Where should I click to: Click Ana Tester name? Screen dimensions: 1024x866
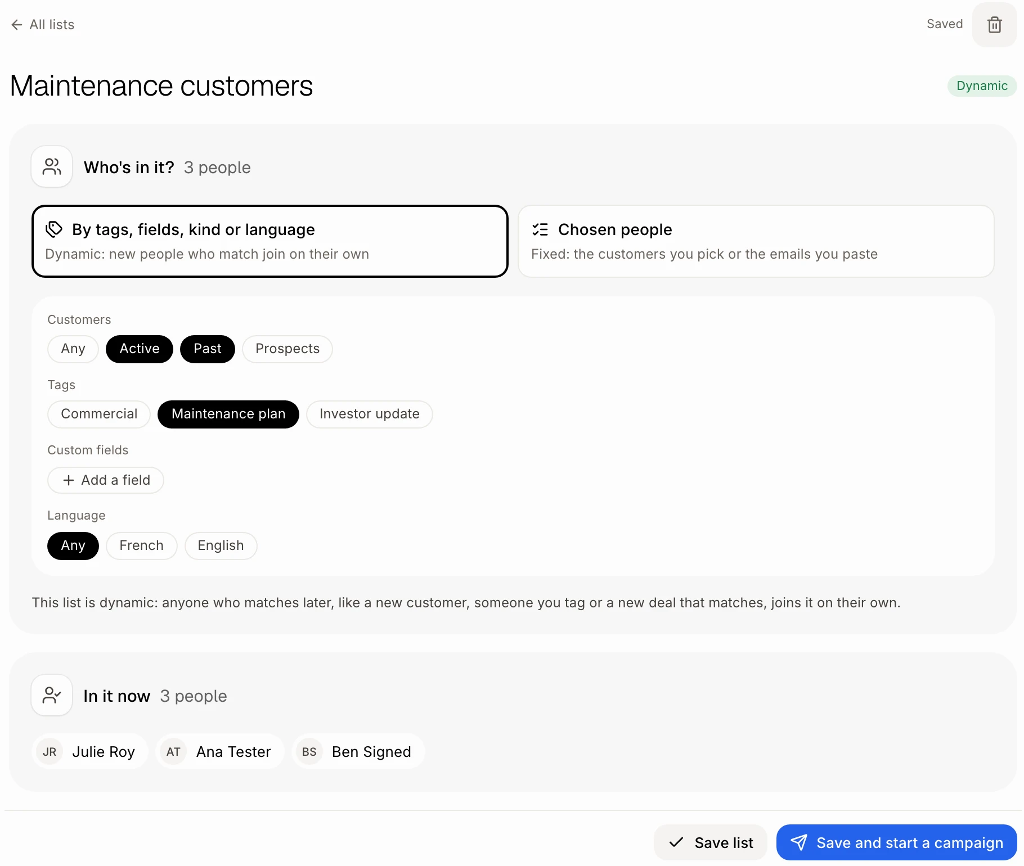[x=233, y=752]
